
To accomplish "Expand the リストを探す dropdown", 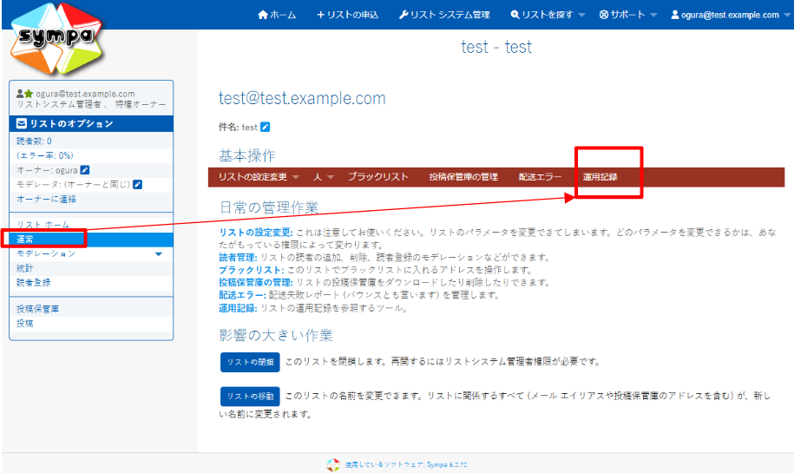I will click(x=548, y=15).
